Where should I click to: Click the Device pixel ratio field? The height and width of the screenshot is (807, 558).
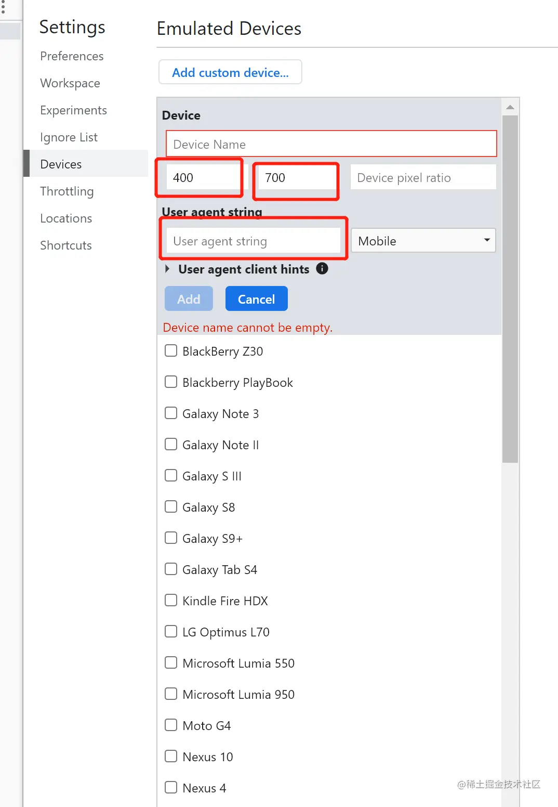pyautogui.click(x=423, y=178)
